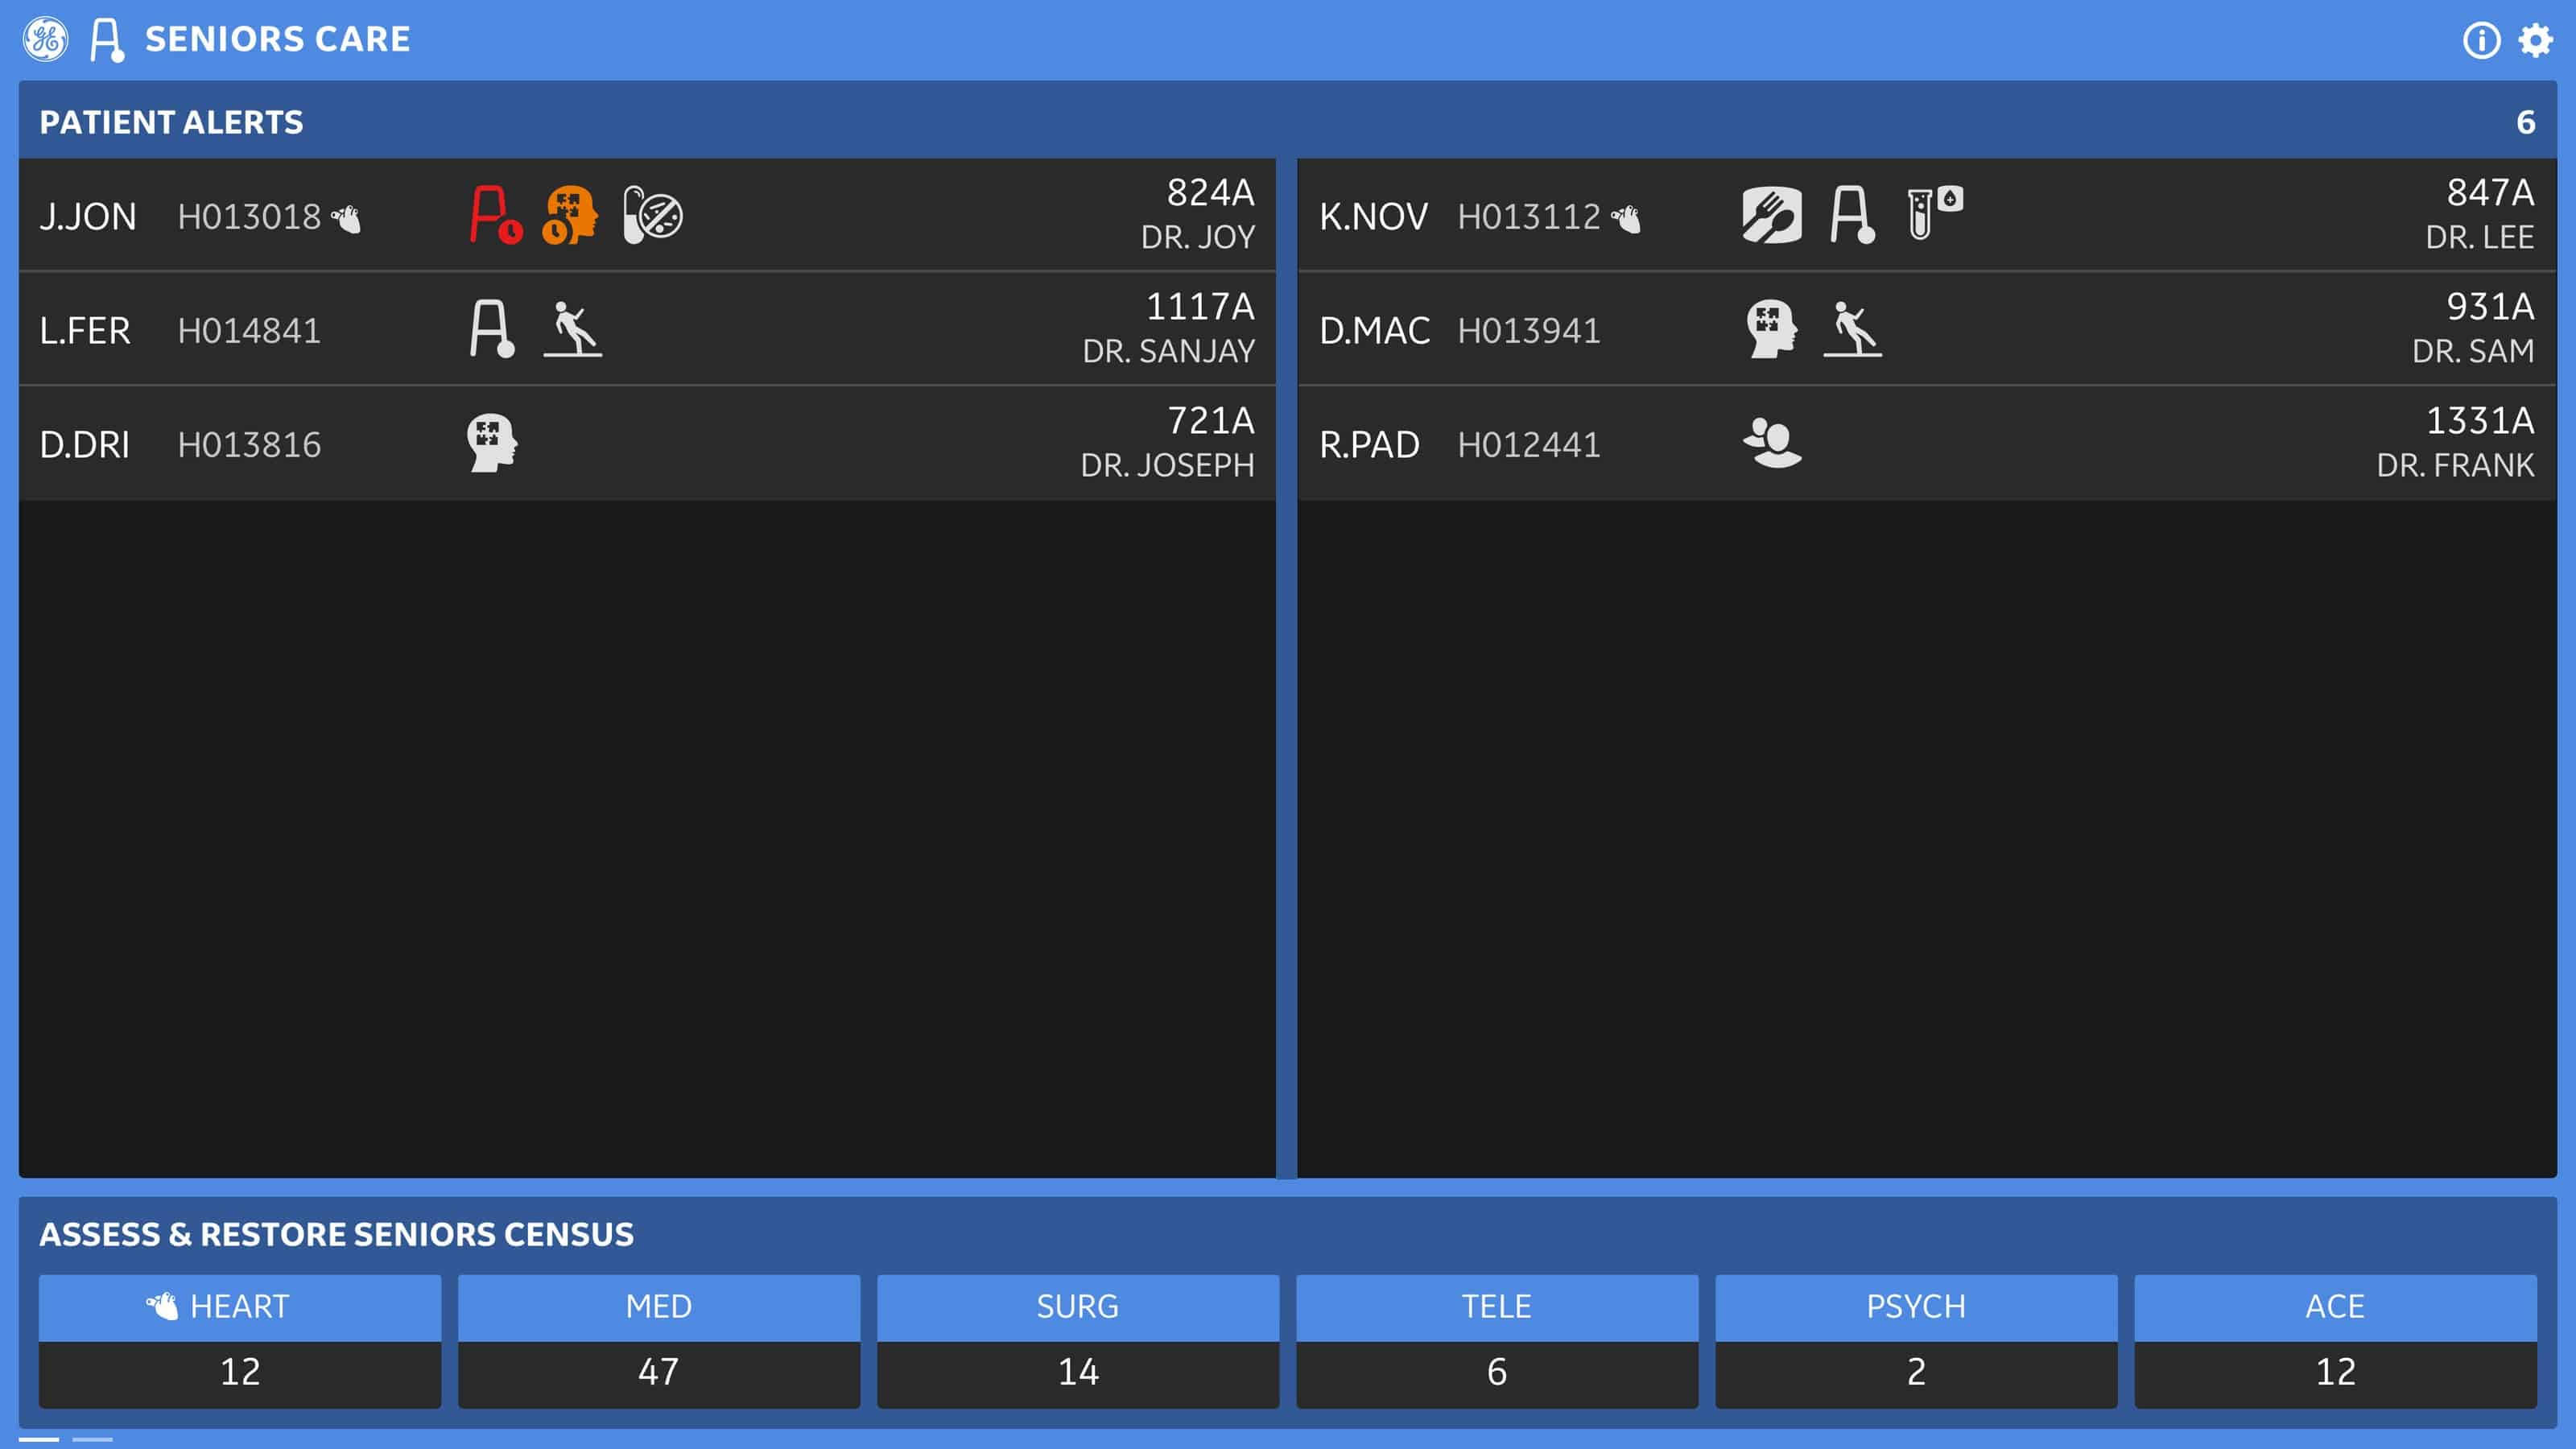Select L.FER fall risk icon
The image size is (2576, 1449).
573,329
